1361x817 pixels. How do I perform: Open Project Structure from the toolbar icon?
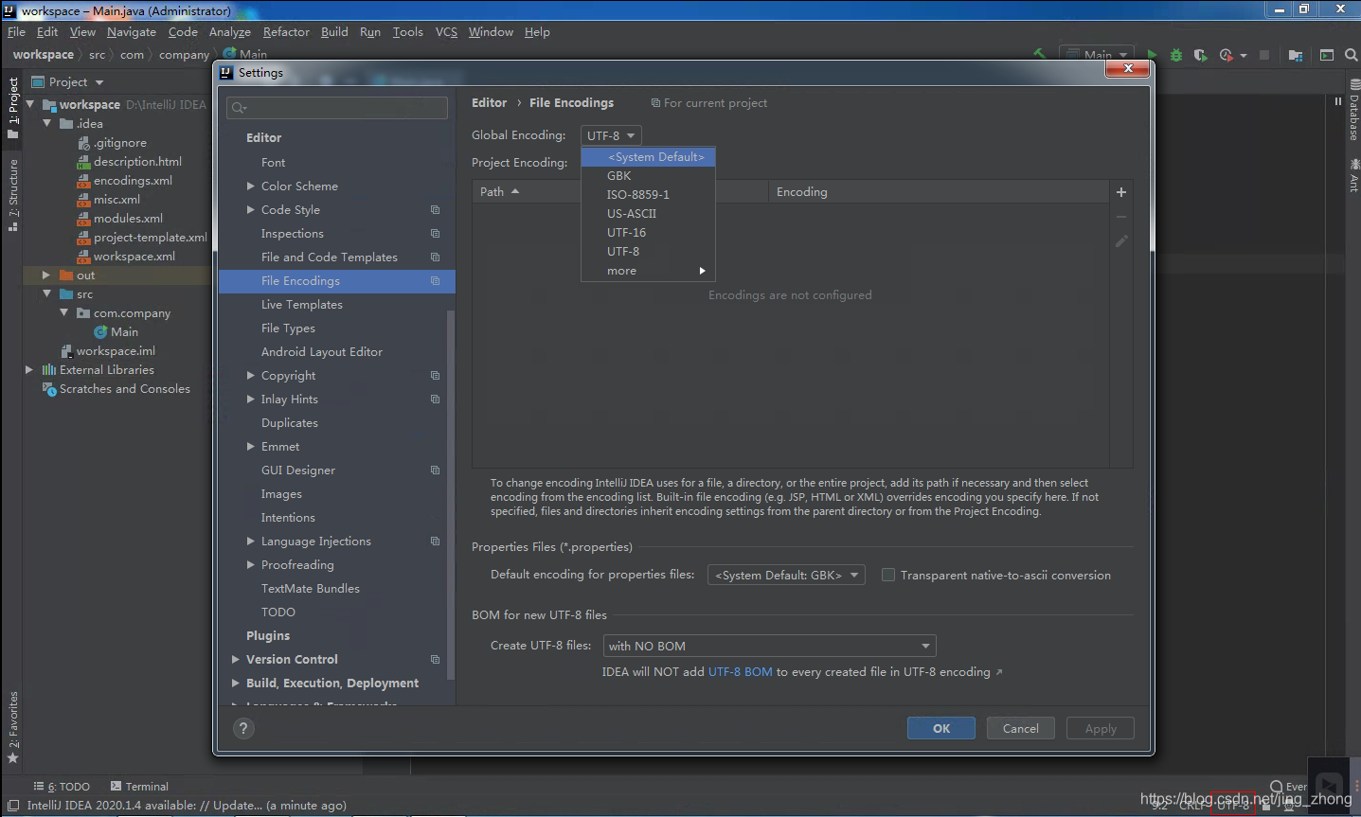coord(1296,55)
